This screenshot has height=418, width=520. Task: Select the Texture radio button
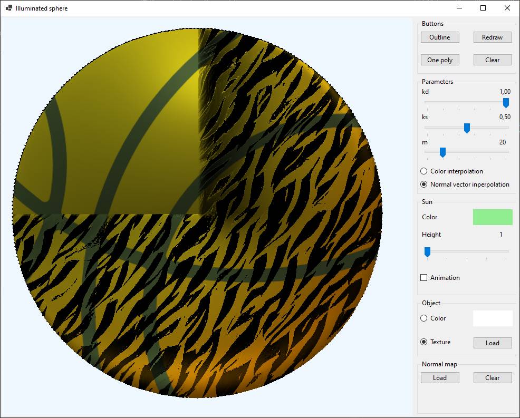tap(424, 342)
